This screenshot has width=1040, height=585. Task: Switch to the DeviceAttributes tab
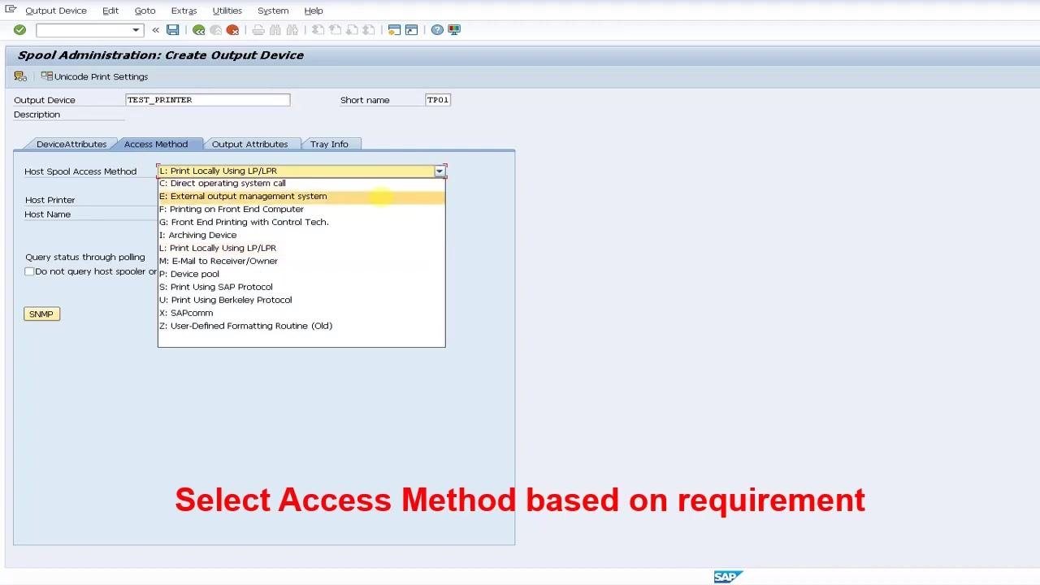71,144
